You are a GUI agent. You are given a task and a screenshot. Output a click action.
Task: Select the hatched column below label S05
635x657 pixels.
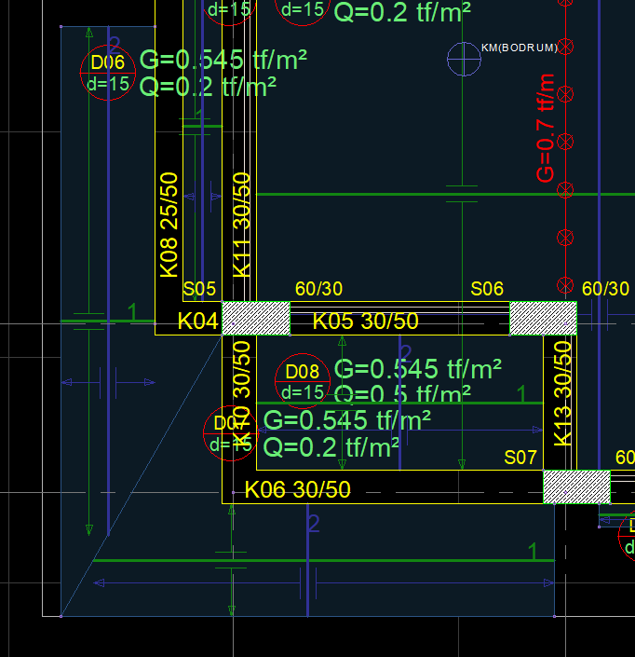(x=256, y=318)
